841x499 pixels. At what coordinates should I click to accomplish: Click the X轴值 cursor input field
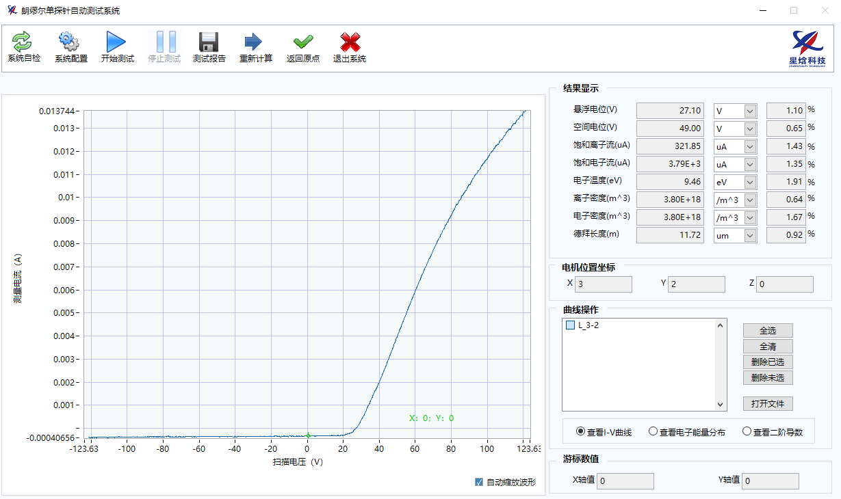pyautogui.click(x=625, y=481)
